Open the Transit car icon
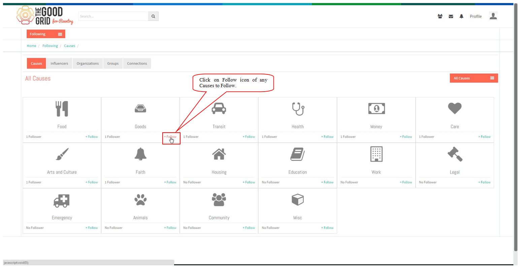 pyautogui.click(x=219, y=108)
